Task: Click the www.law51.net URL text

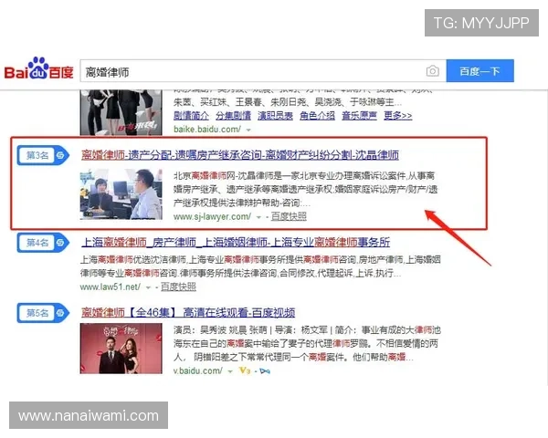Action: point(111,287)
